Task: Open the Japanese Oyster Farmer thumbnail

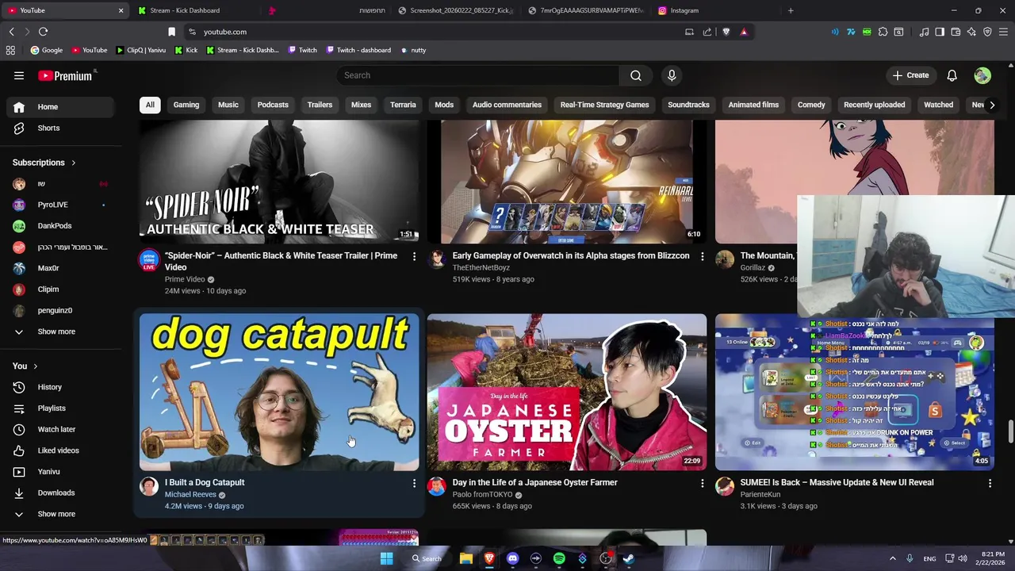Action: point(567,392)
